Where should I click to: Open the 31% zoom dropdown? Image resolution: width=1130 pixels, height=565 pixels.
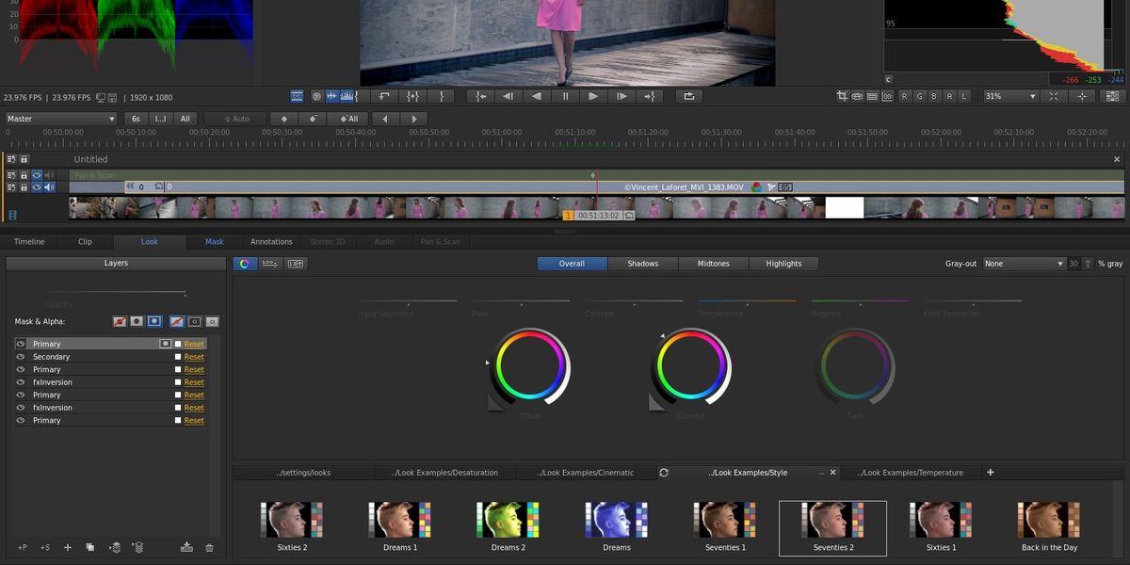click(1010, 96)
